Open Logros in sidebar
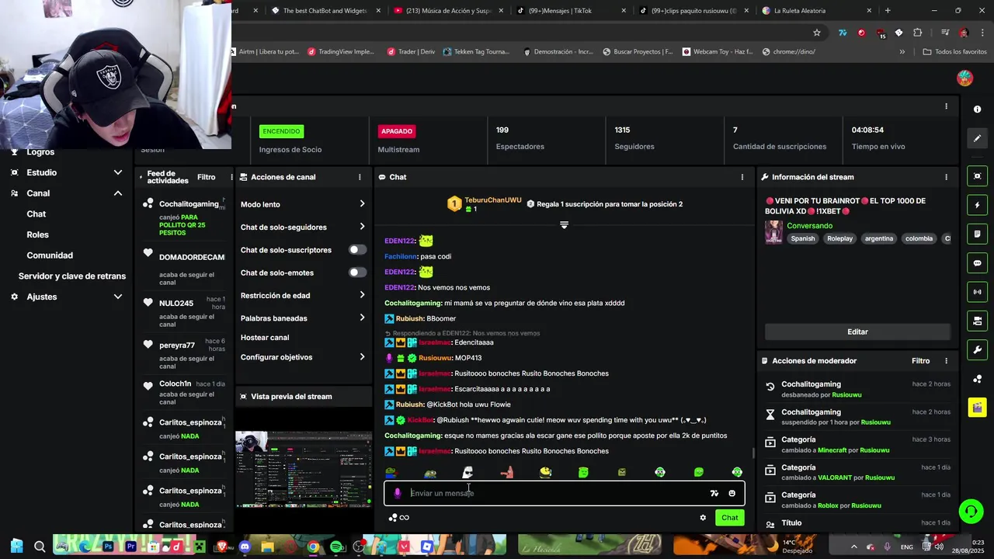 click(x=40, y=152)
